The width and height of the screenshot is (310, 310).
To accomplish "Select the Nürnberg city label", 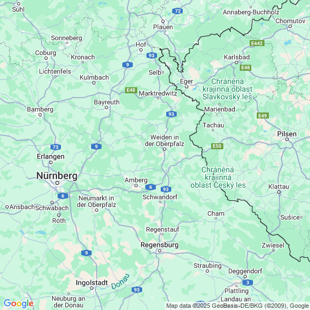I will (x=57, y=176).
